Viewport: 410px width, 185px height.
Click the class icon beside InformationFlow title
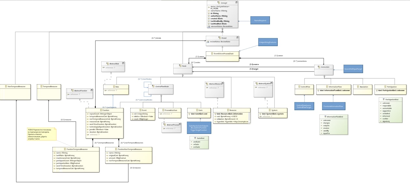tap(327, 86)
